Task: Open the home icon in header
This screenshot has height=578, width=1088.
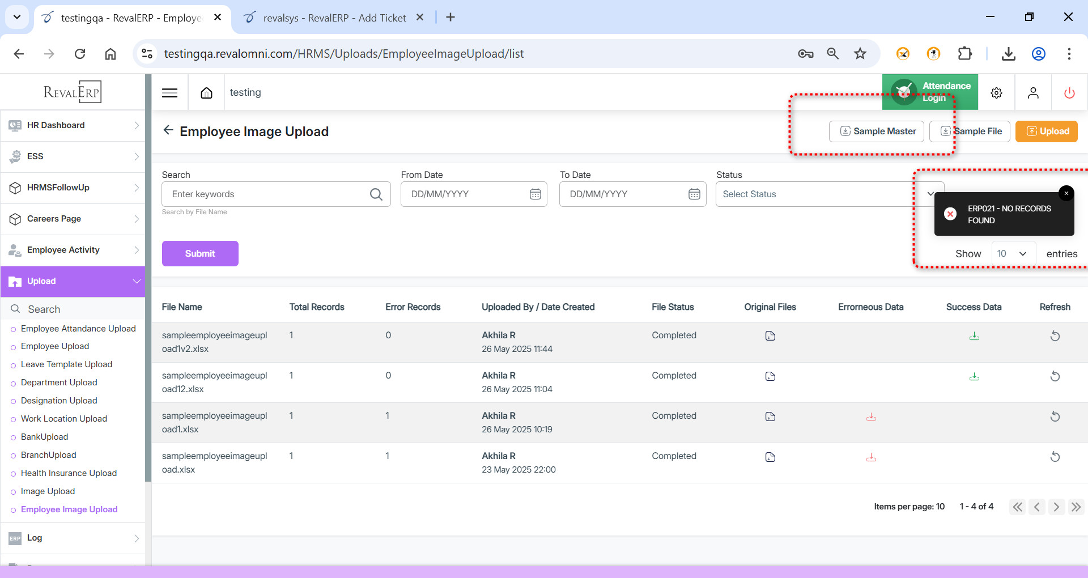Action: click(207, 93)
